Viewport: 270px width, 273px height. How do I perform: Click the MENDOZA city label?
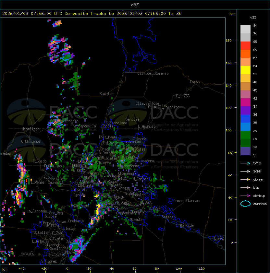[79, 166]
